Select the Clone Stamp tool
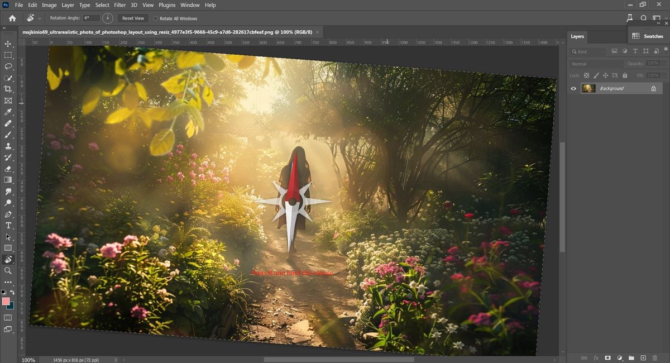 coord(8,146)
